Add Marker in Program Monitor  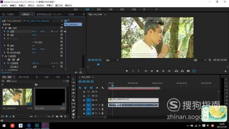coord(127,71)
